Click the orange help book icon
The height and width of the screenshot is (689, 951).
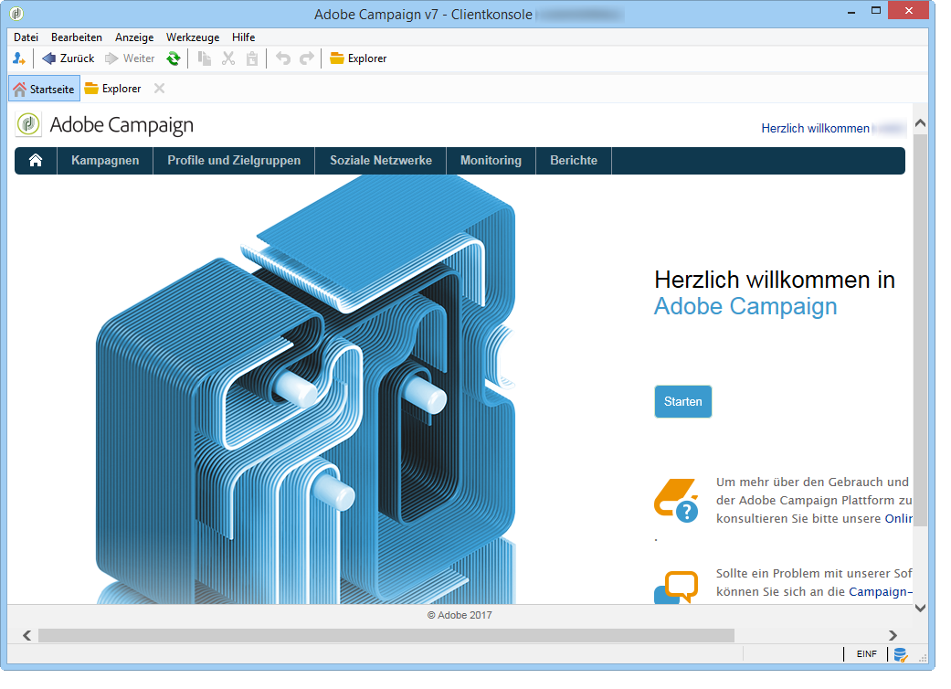pos(676,501)
